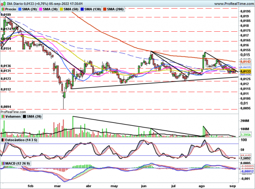Click the magenta SMA (30) legend swatch
This screenshot has height=189, width=255.
pyautogui.click(x=42, y=9)
